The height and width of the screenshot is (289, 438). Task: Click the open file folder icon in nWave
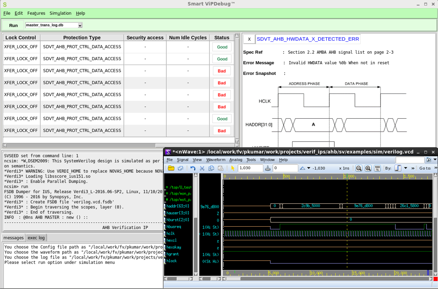(x=171, y=168)
